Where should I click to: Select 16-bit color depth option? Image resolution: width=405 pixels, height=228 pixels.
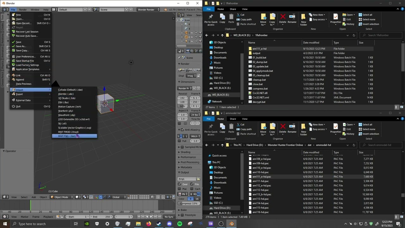pos(197,199)
